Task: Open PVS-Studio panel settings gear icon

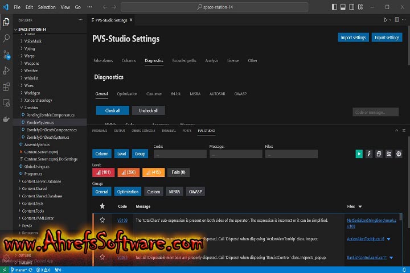Action: 399,154
